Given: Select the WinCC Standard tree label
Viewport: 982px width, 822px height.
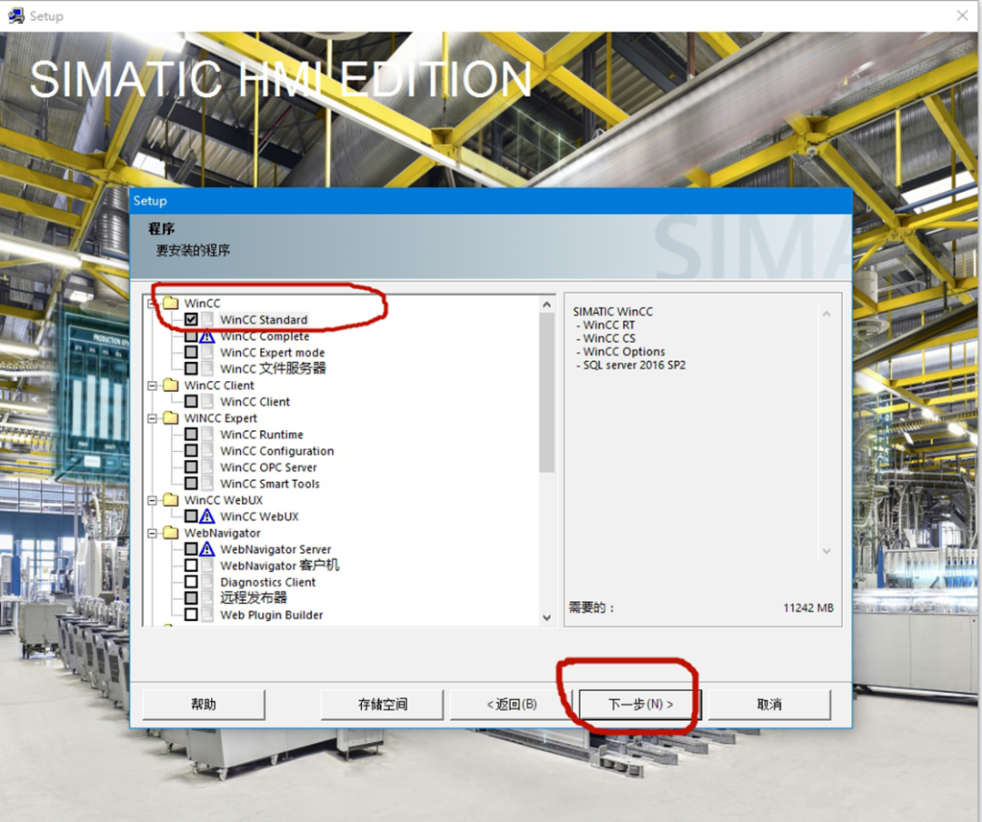Looking at the screenshot, I should (x=264, y=319).
